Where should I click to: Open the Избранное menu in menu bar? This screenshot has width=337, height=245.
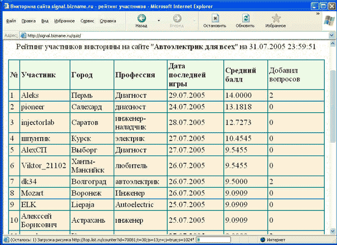point(65,21)
